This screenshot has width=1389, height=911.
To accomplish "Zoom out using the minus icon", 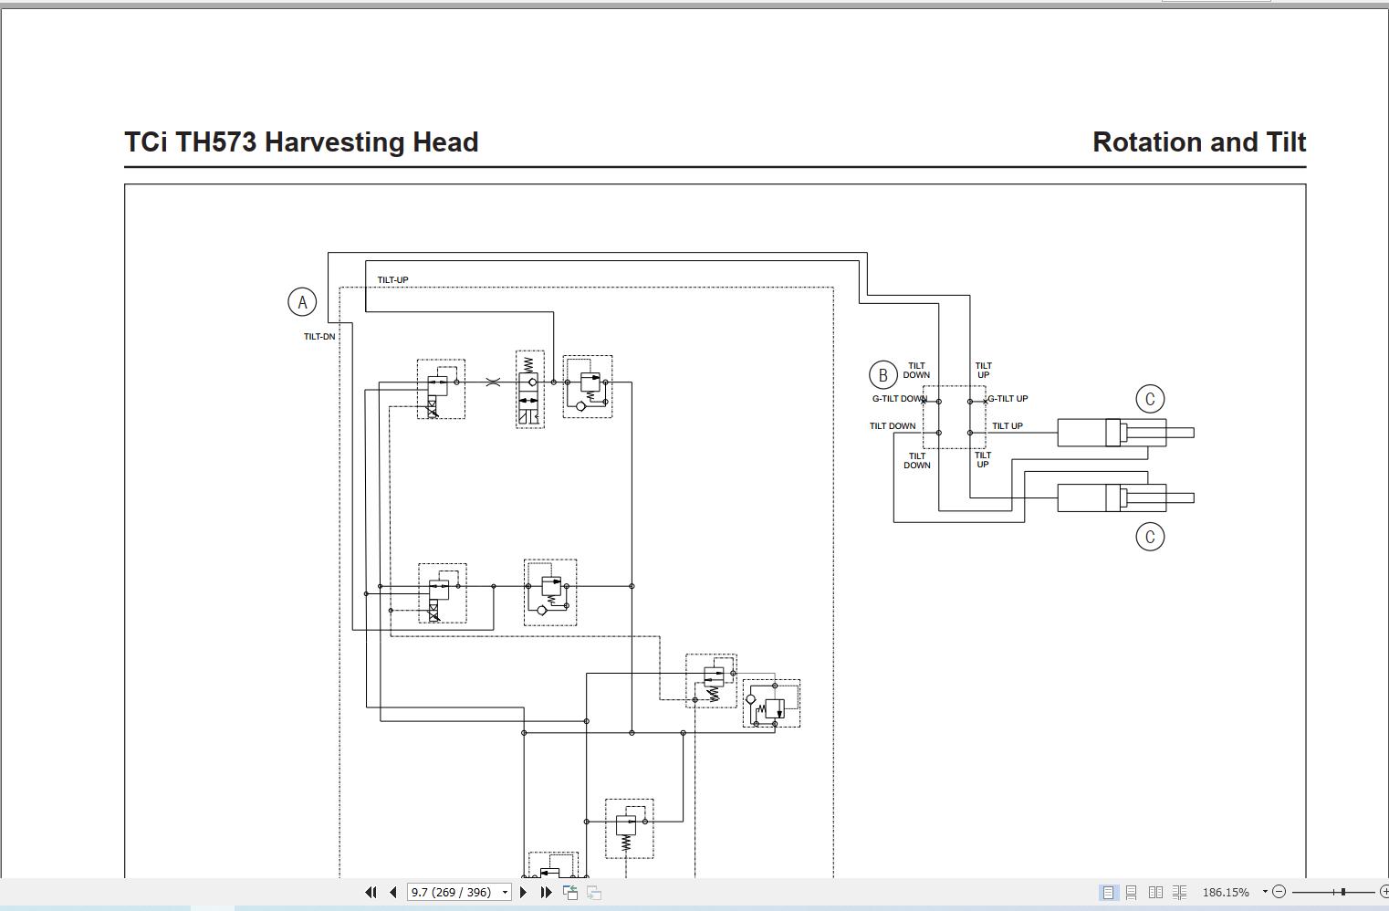I will pyautogui.click(x=1279, y=891).
